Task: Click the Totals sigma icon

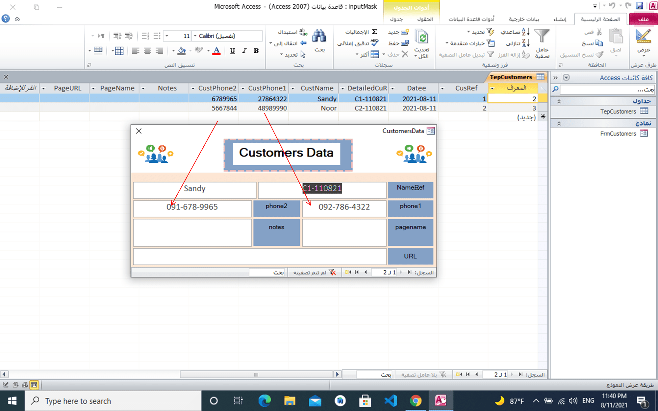Action: [x=374, y=32]
